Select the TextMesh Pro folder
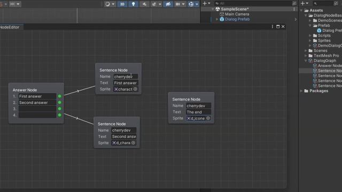The image size is (342, 192). pos(327,55)
